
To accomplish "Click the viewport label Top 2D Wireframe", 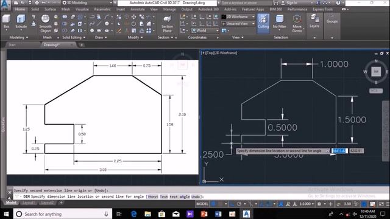I will (x=219, y=53).
